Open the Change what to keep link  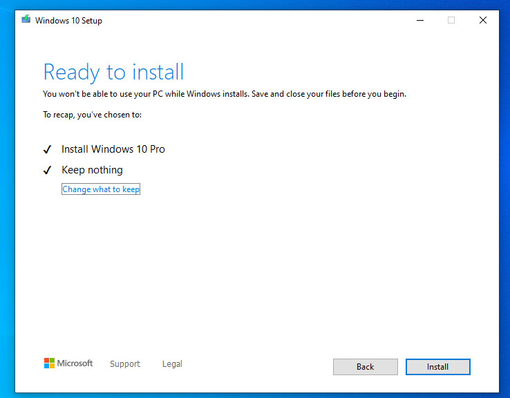click(101, 189)
